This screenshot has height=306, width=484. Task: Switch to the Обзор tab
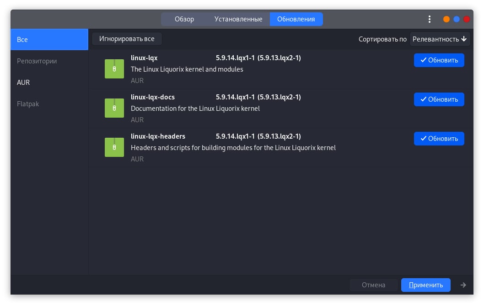184,19
